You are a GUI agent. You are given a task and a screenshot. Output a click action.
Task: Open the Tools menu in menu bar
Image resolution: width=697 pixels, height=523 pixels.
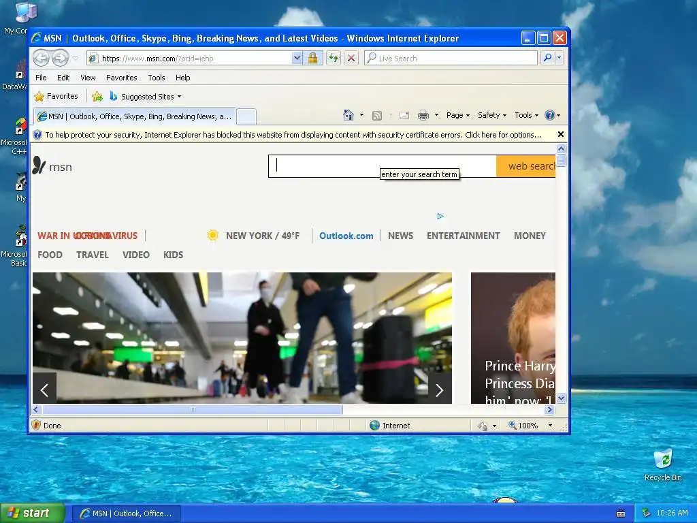coord(157,78)
